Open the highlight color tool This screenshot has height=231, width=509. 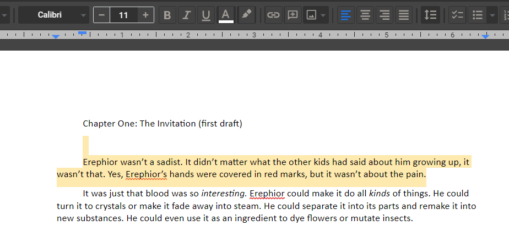click(246, 15)
